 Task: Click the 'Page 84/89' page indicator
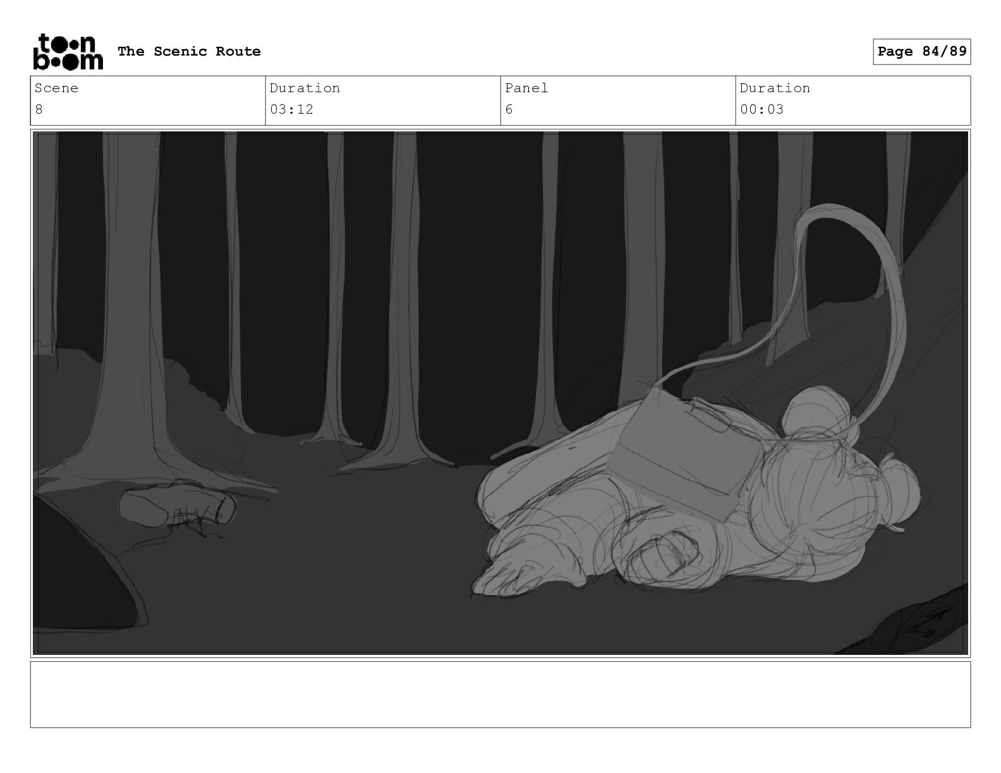click(922, 52)
